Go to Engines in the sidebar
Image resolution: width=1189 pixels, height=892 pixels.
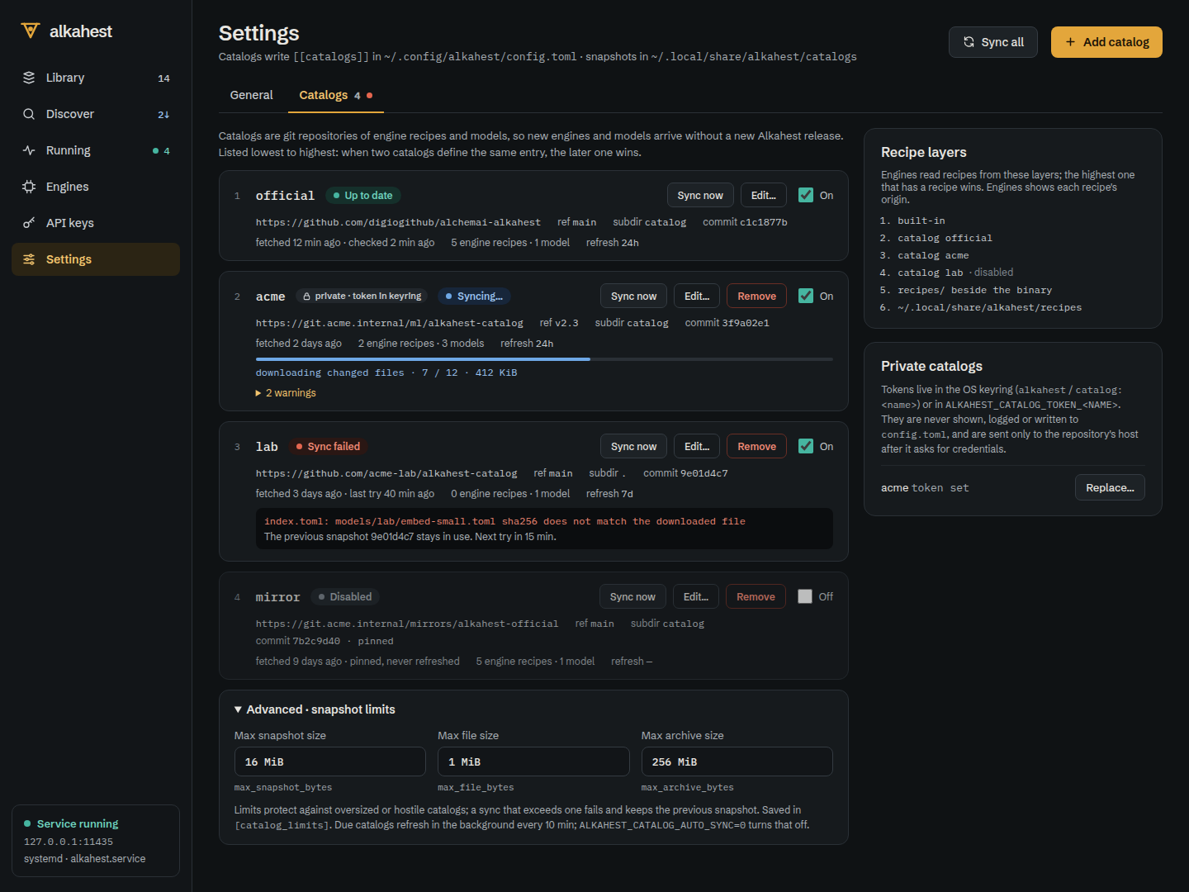[x=96, y=187]
